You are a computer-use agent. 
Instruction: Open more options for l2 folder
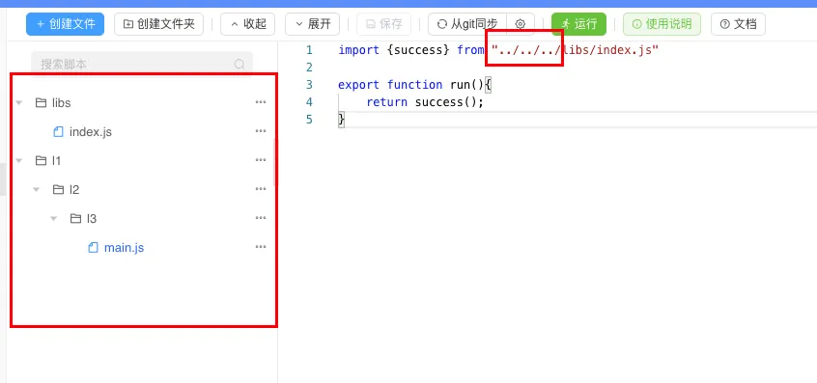[x=261, y=189]
